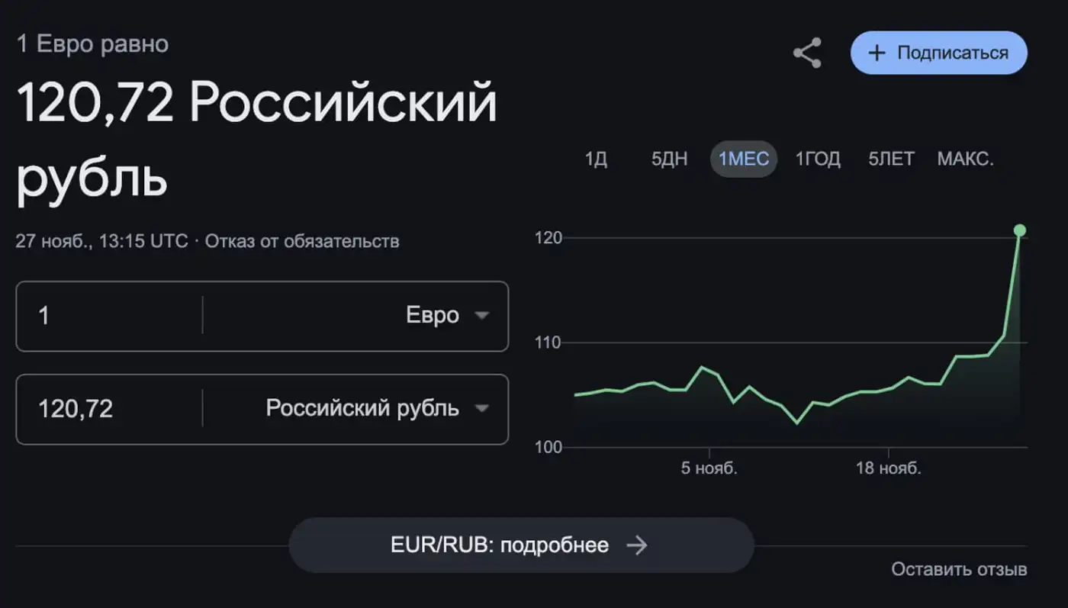Switch to the 5ЛЕТ range
This screenshot has width=1068, height=608.
tap(891, 159)
